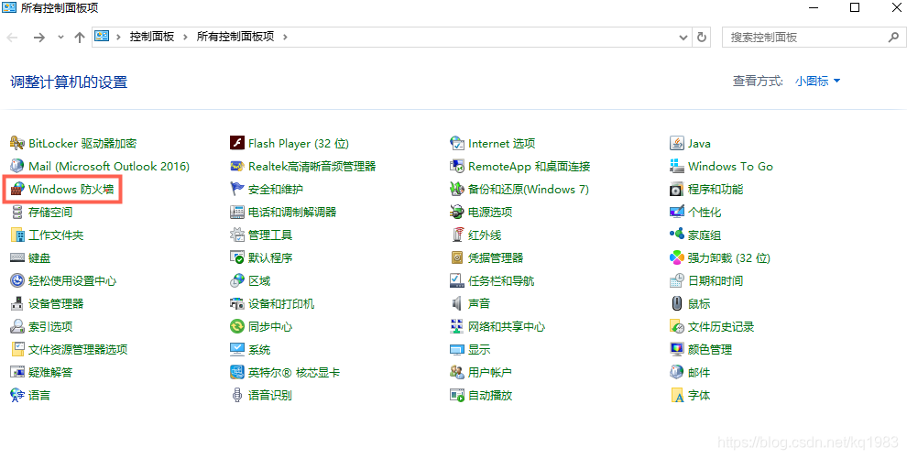Click the 设备管理器 icon
This screenshot has height=459, width=907.
(x=17, y=303)
